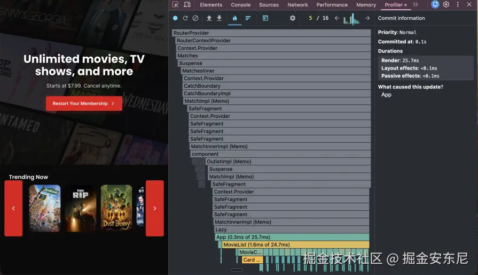Image resolution: width=478 pixels, height=275 pixels.
Task: Switch to the Network tab
Action: 297,5
